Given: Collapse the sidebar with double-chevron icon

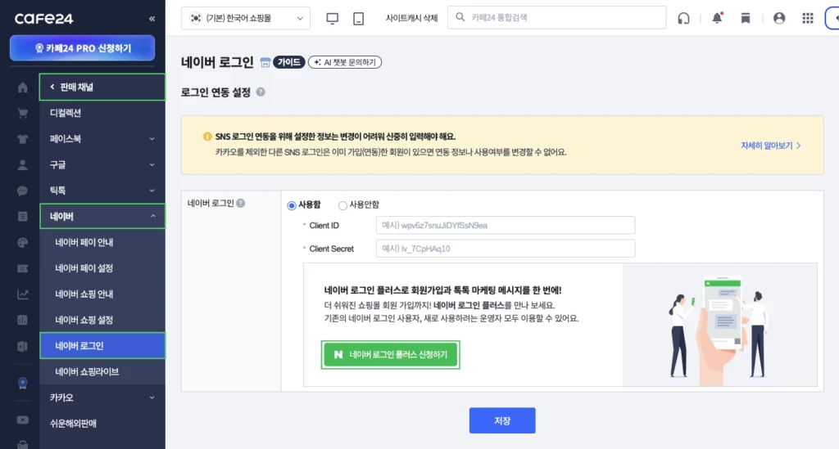Looking at the screenshot, I should coord(152,19).
